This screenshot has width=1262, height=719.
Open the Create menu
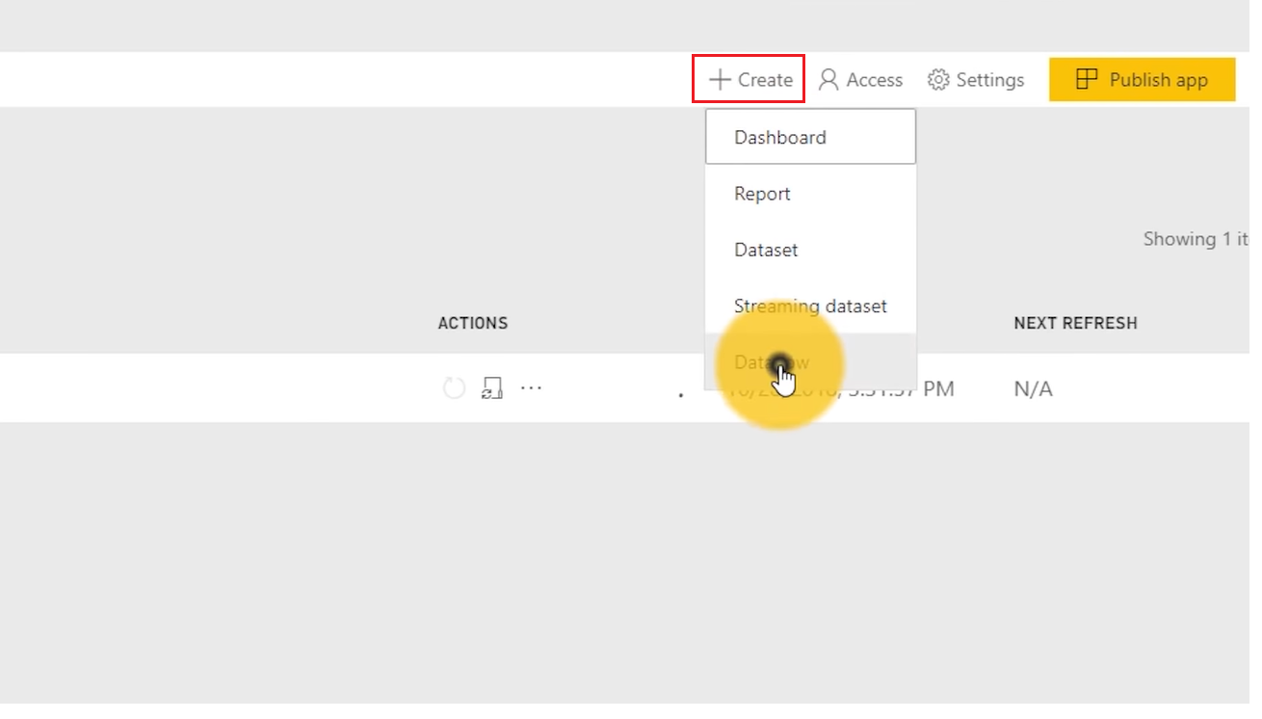750,80
